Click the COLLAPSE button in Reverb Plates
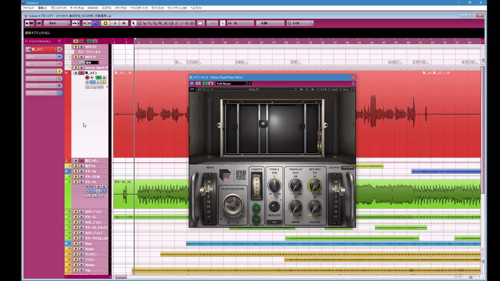The height and width of the screenshot is (281, 500). [347, 168]
